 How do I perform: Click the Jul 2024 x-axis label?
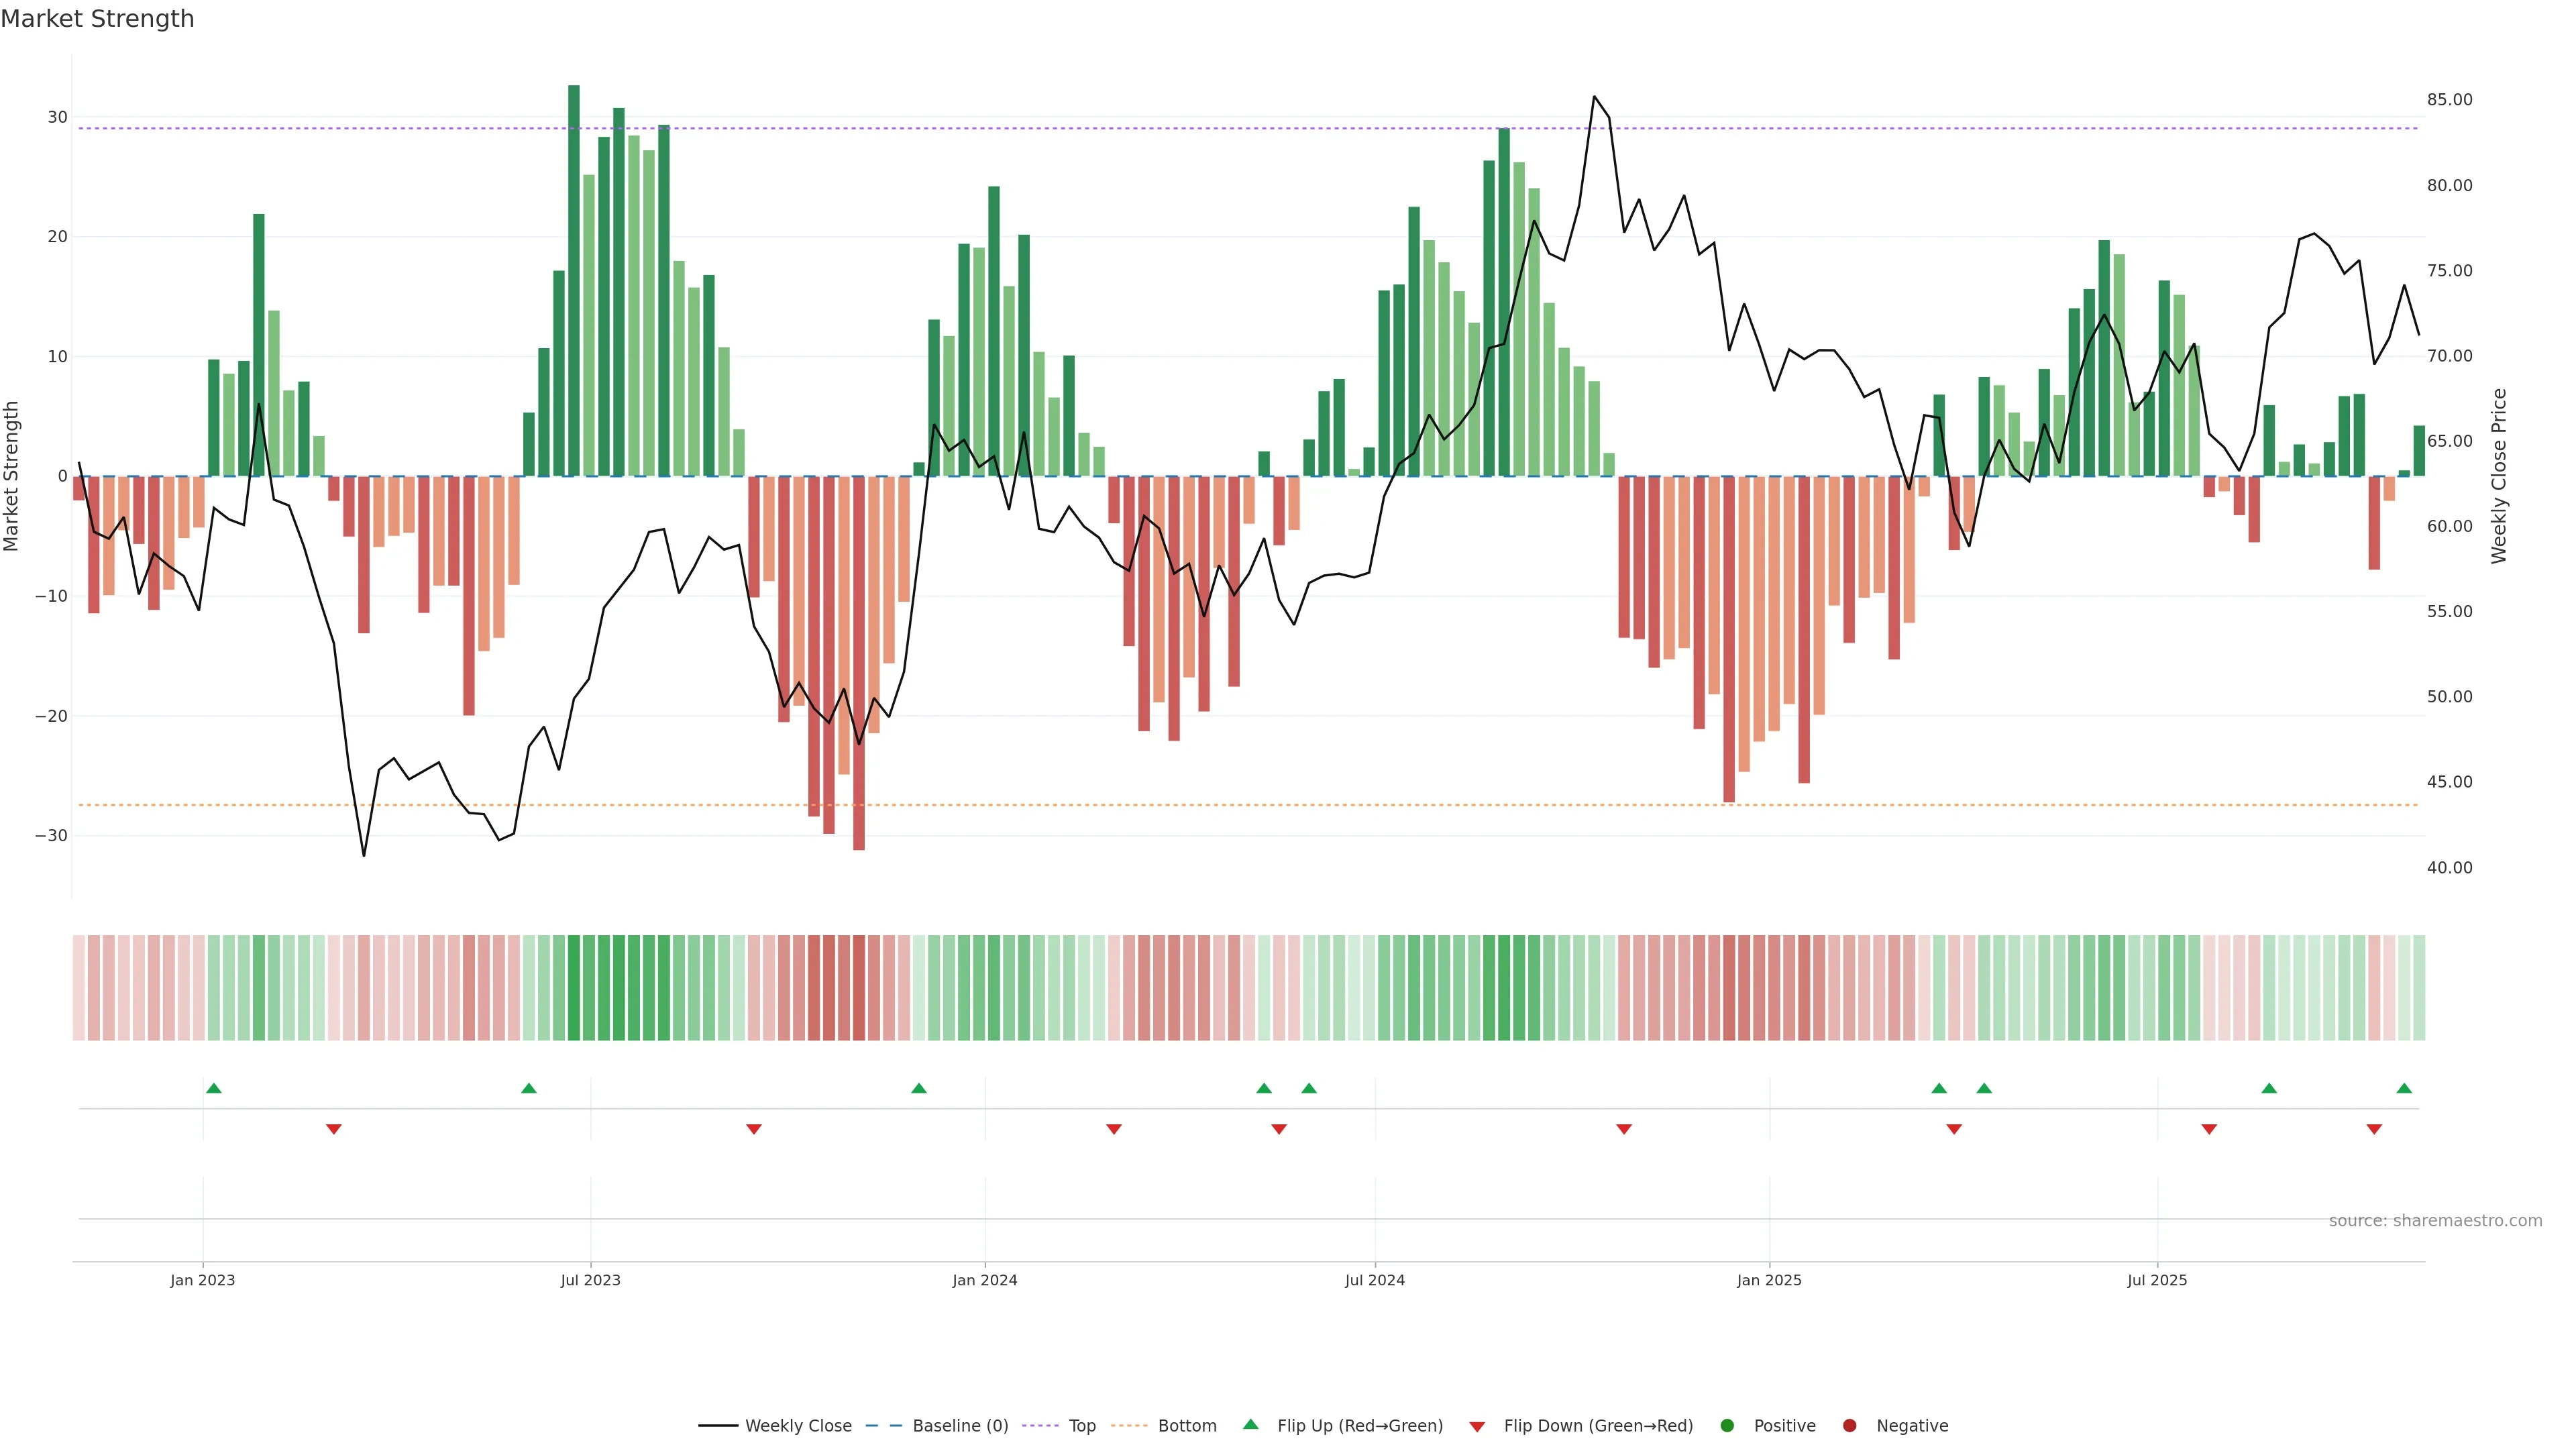click(x=1374, y=1280)
